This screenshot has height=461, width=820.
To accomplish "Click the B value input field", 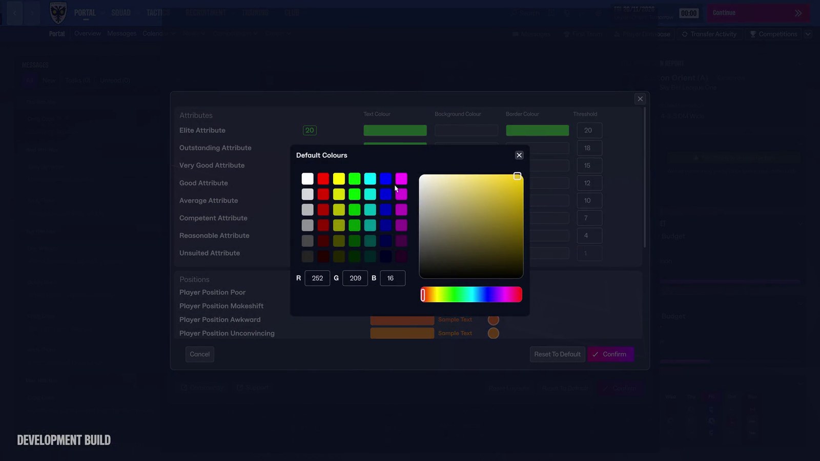I will pyautogui.click(x=393, y=278).
